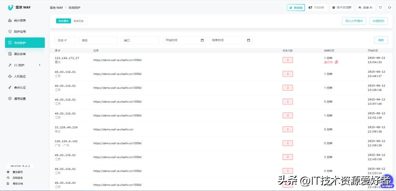Click the red in-progress icon beside 进行中
The width and height of the screenshot is (396, 191).
[336, 62]
